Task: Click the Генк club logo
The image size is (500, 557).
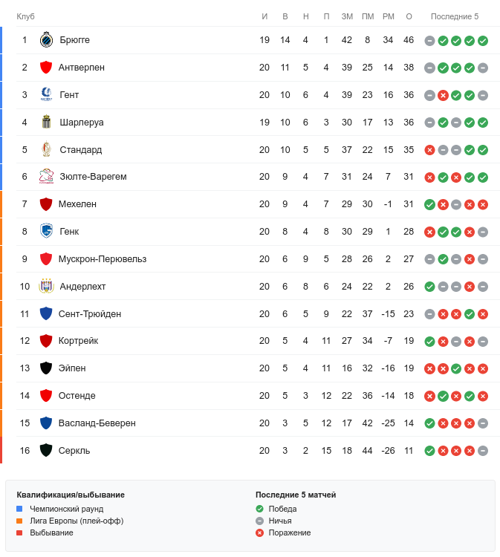Action: [x=46, y=232]
